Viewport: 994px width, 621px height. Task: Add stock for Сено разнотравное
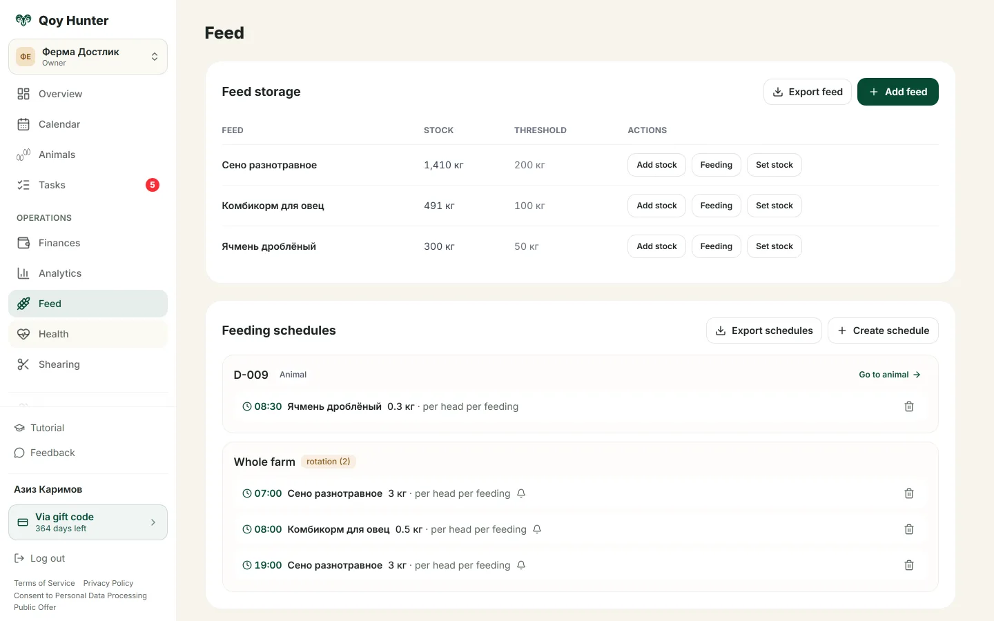(656, 165)
